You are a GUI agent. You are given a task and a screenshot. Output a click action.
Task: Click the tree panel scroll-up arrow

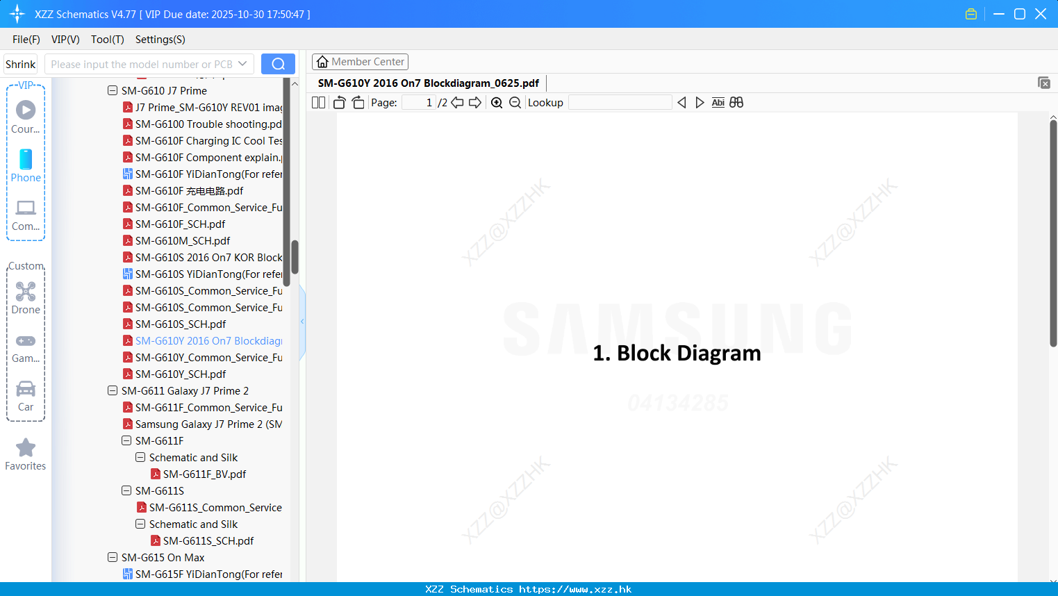pyautogui.click(x=295, y=84)
